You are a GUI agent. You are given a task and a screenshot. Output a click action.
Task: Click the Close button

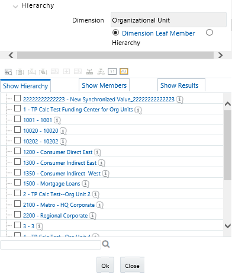(132, 266)
